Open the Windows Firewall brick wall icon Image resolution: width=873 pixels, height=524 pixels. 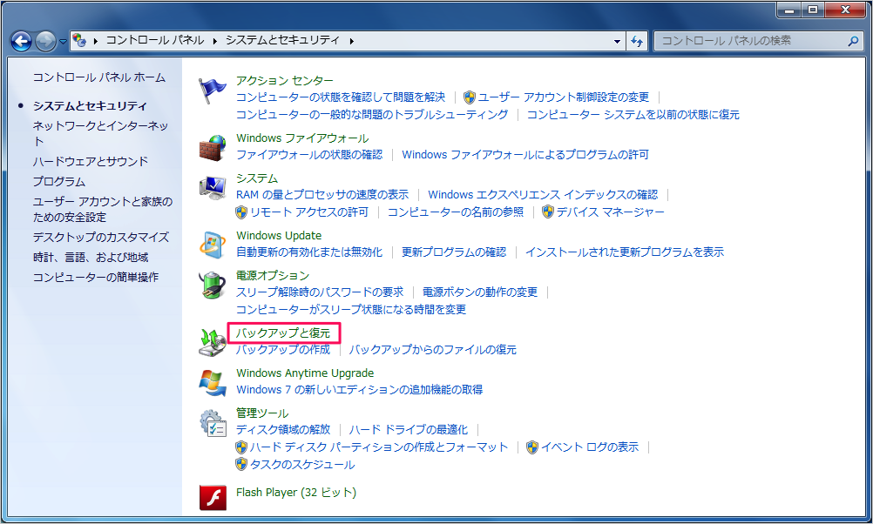tap(212, 147)
